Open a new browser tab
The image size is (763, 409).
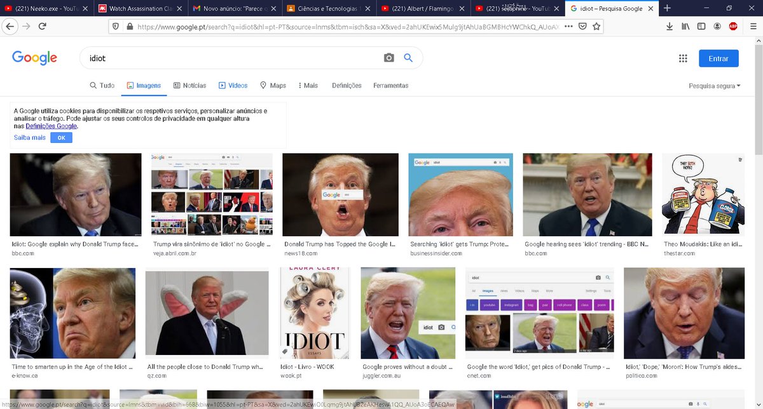coord(667,8)
